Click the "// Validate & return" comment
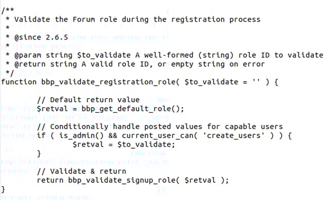Image resolution: width=334 pixels, height=200 pixels. (x=81, y=171)
